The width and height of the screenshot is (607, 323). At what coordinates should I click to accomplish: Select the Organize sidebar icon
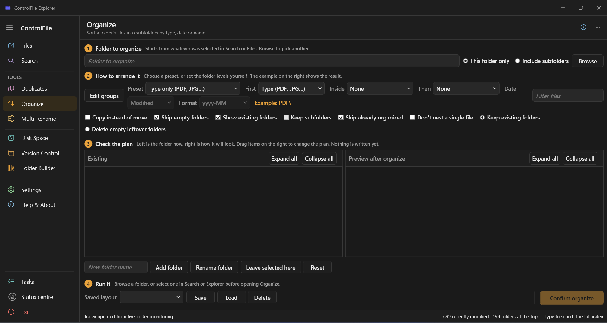click(x=11, y=104)
